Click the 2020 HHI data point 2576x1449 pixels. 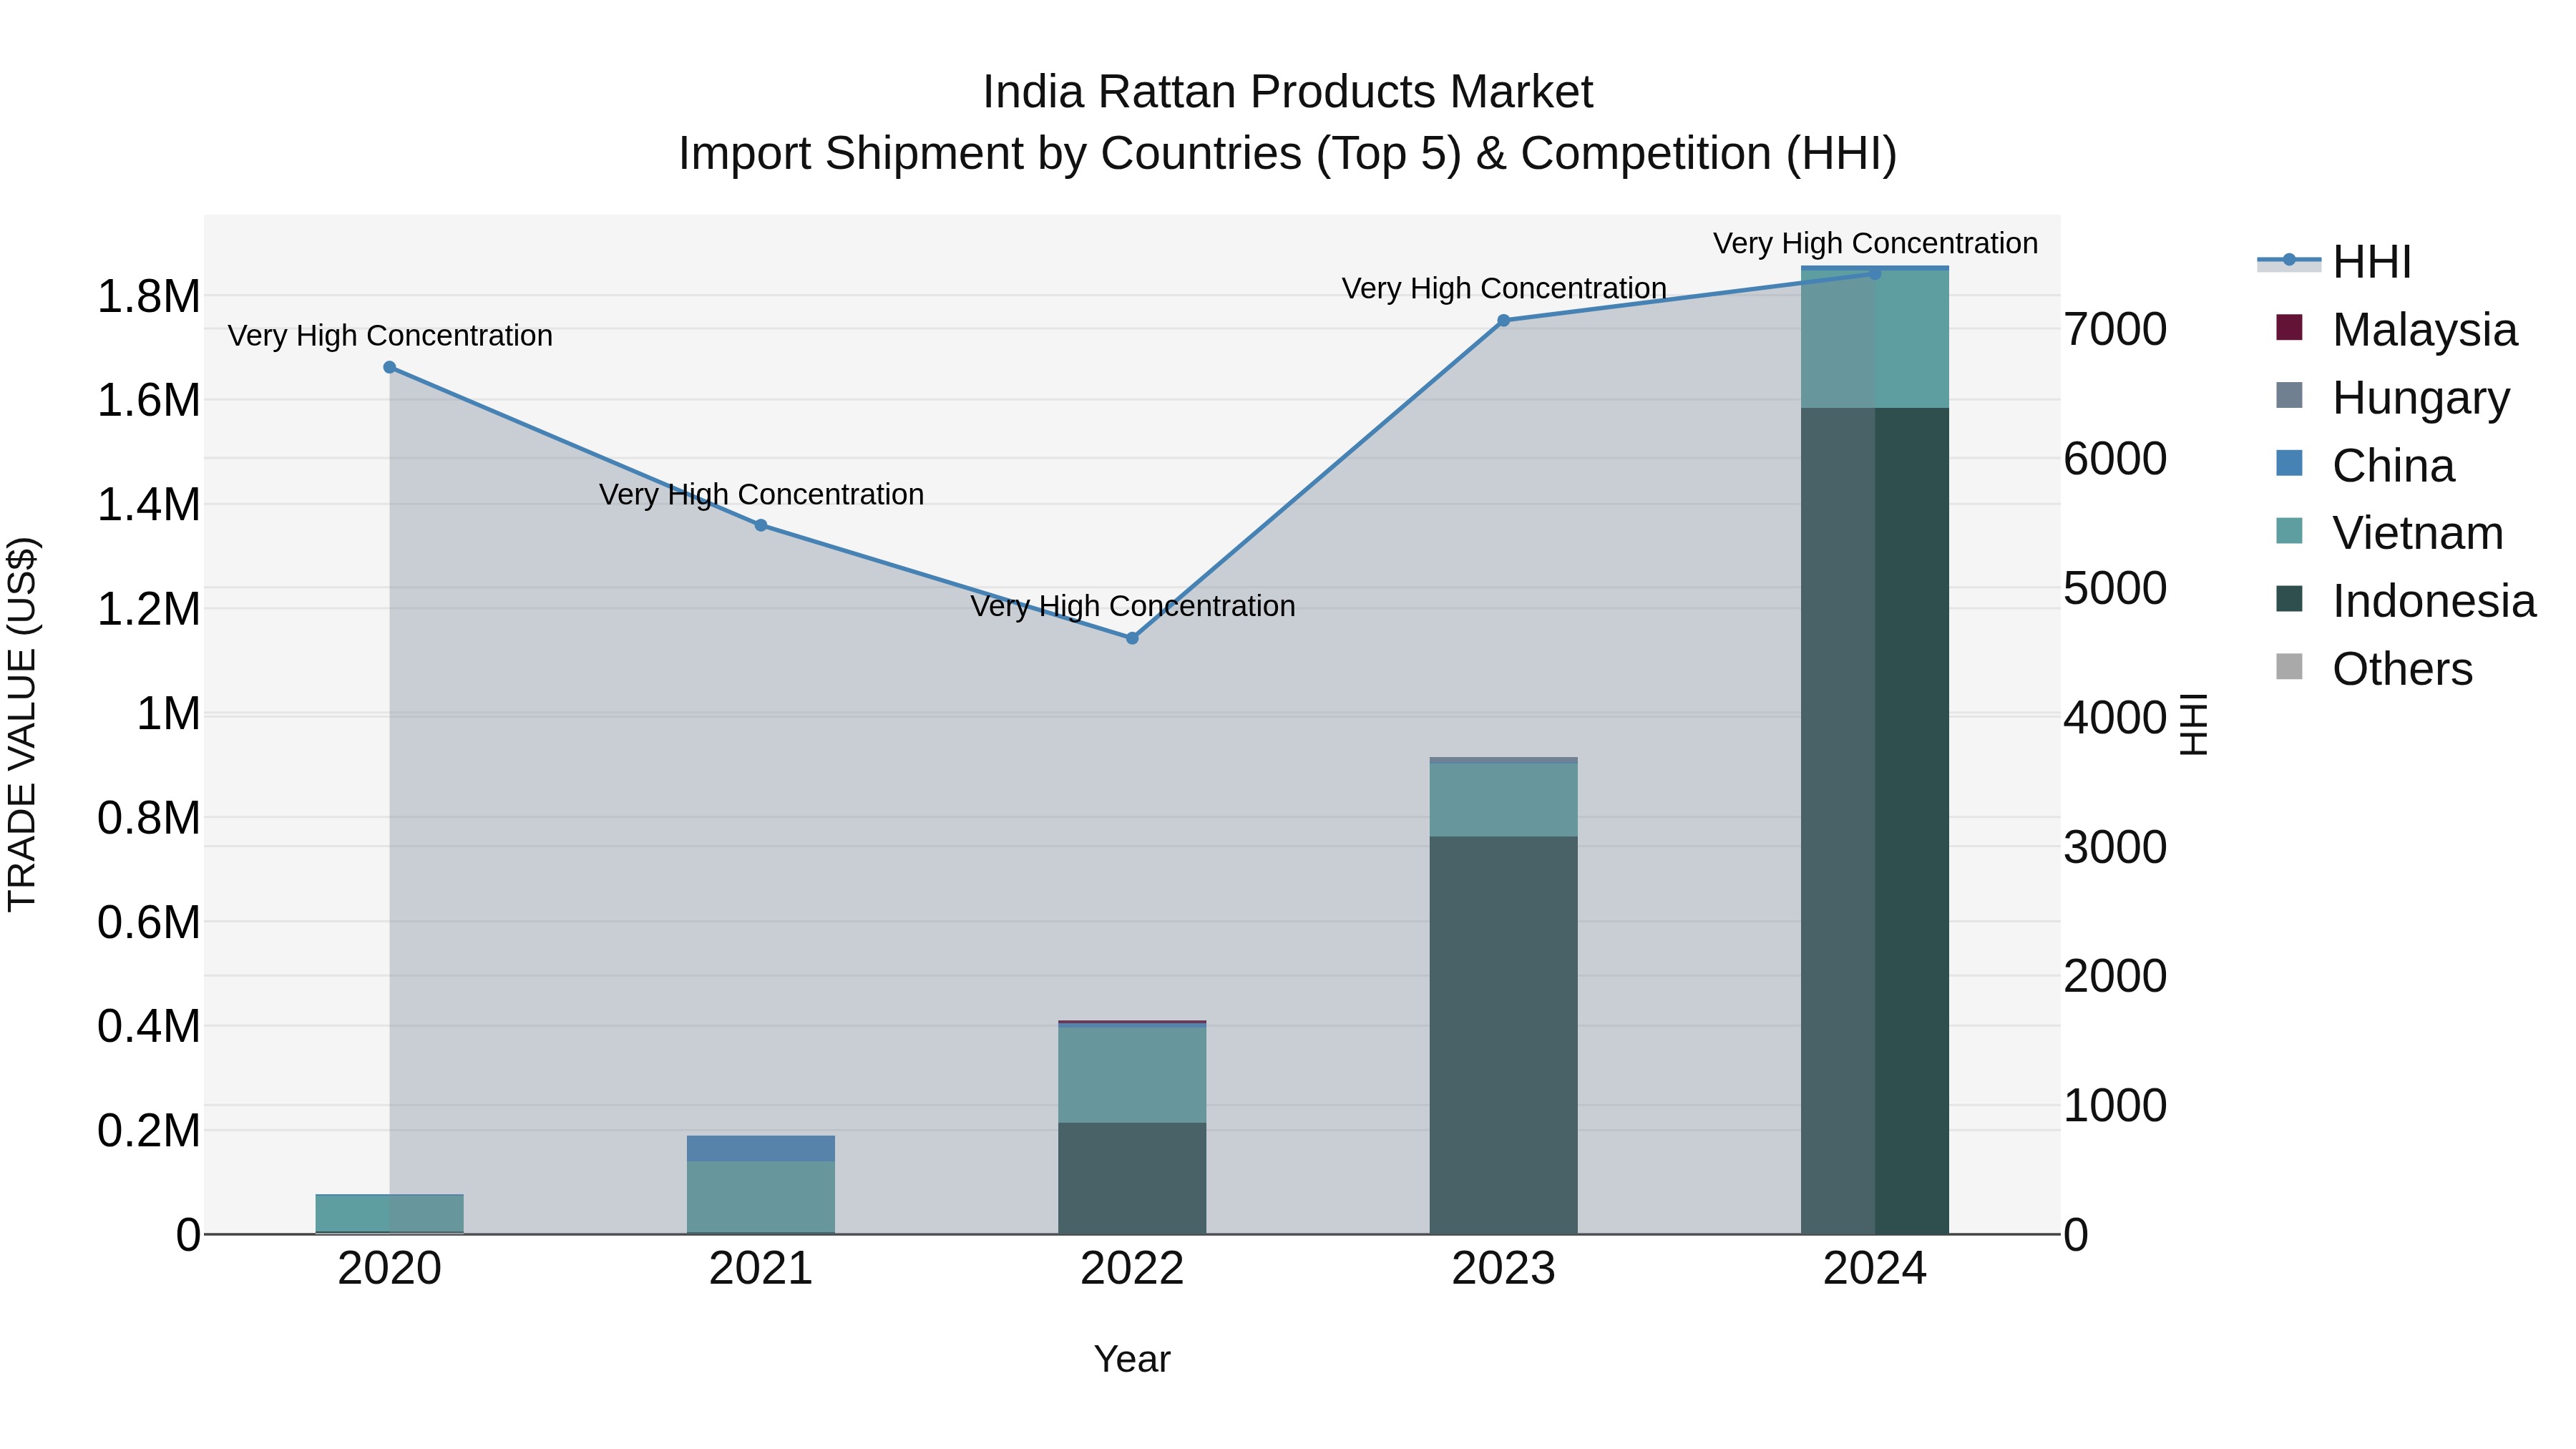[x=390, y=367]
